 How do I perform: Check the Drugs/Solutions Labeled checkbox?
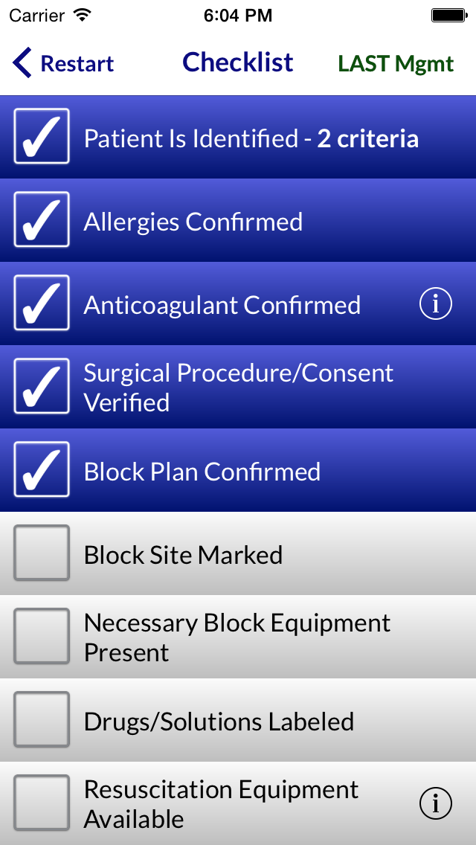42,720
